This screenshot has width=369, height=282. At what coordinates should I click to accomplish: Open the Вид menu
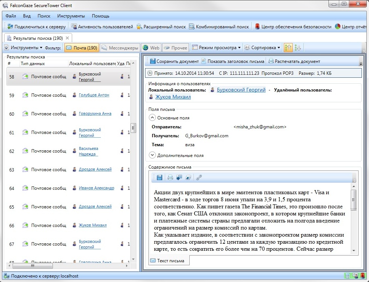[27, 16]
